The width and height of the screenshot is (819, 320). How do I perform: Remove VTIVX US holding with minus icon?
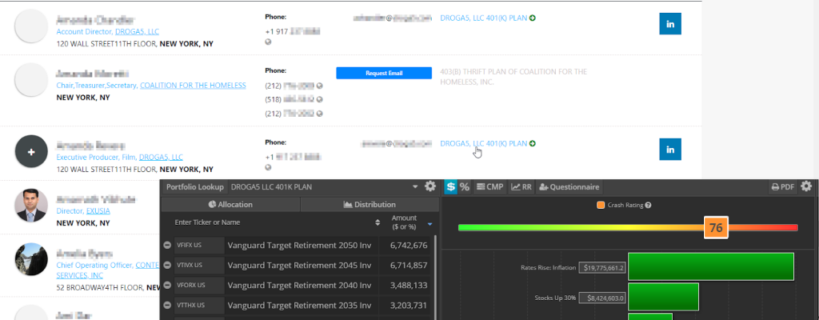click(x=167, y=265)
